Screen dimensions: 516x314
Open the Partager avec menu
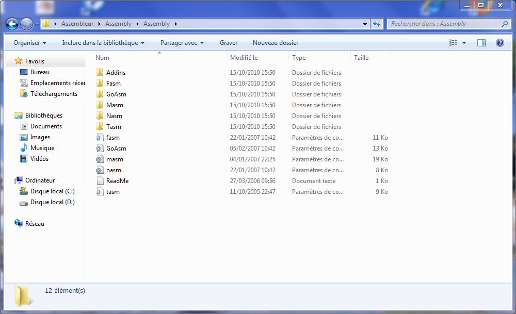point(182,43)
